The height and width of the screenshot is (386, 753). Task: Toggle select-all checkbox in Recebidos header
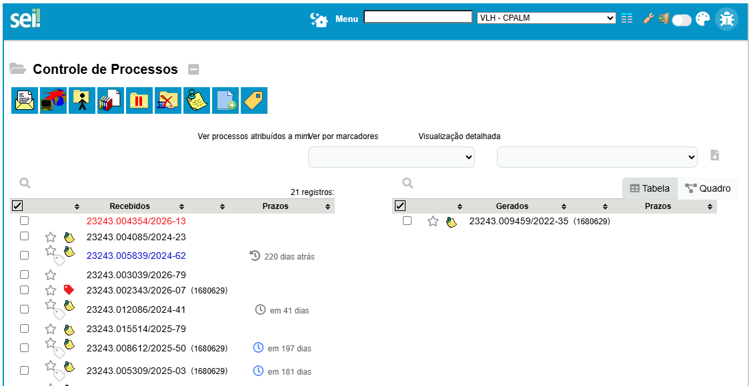[18, 206]
